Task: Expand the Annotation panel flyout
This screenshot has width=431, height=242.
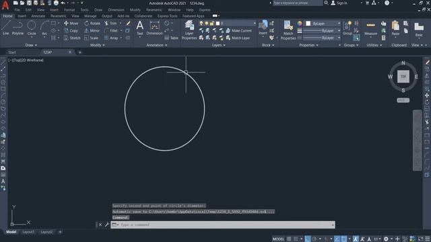Action: coord(157,45)
